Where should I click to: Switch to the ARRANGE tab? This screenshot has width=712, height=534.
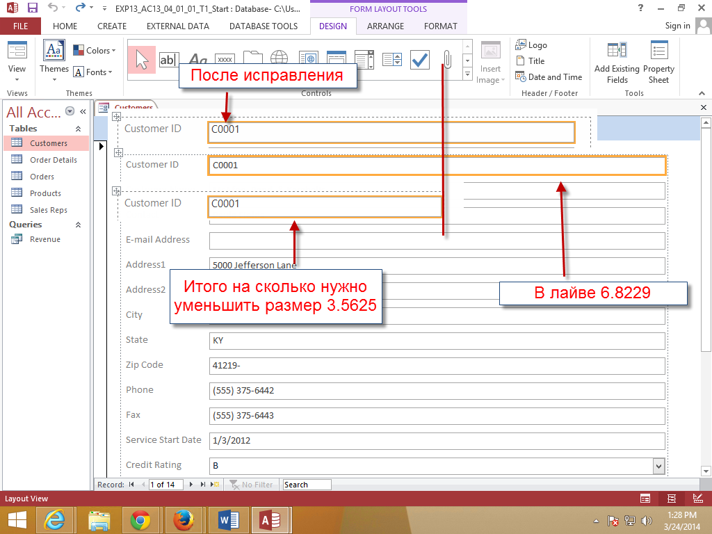click(x=385, y=26)
